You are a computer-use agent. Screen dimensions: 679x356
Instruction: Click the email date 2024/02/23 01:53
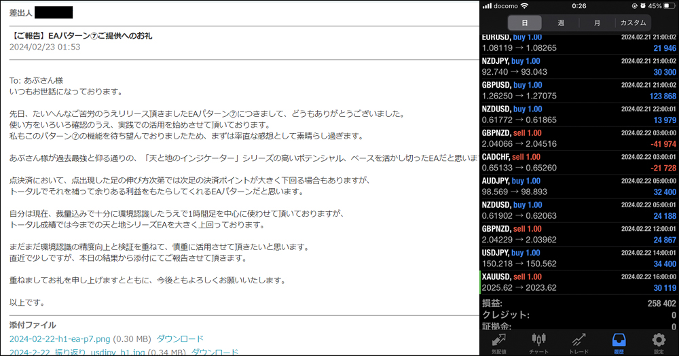(x=45, y=47)
